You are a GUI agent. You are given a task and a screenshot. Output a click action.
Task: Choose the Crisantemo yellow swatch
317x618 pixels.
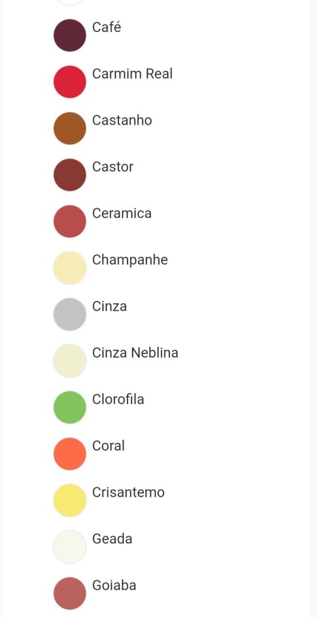[x=70, y=501]
